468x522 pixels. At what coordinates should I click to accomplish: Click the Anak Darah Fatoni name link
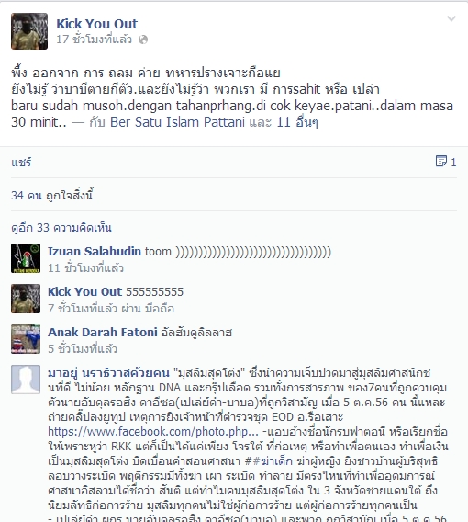pyautogui.click(x=103, y=333)
